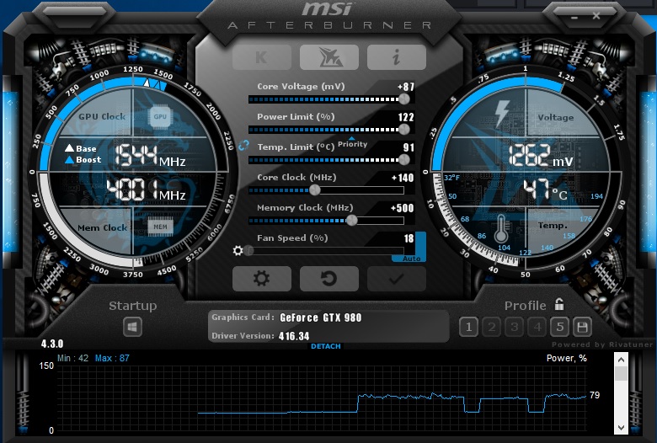The width and height of the screenshot is (657, 443).
Task: Load profile slot 1
Action: point(468,327)
